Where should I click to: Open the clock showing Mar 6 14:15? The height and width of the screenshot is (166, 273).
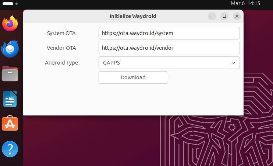point(245,3)
